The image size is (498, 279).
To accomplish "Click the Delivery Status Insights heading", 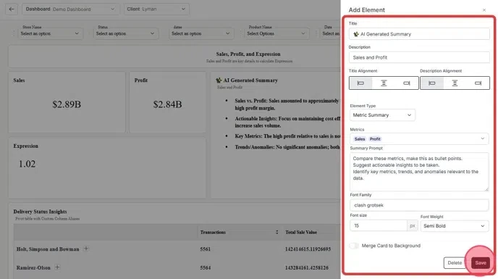I will [40, 212].
